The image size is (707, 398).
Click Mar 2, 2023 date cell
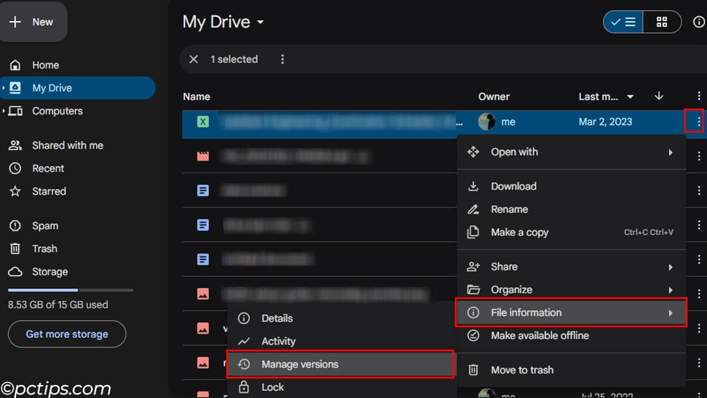click(x=605, y=122)
